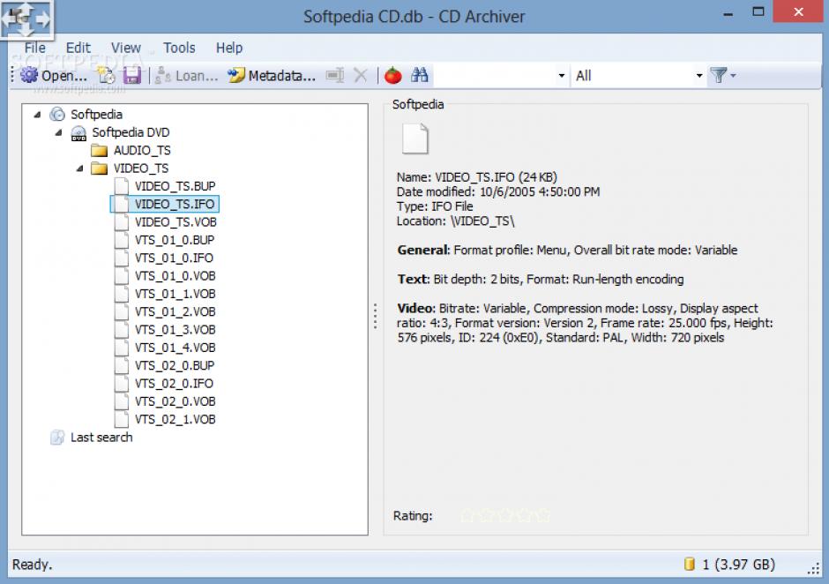829x584 pixels.
Task: Open the Metadata dialog from toolbar
Action: point(272,76)
